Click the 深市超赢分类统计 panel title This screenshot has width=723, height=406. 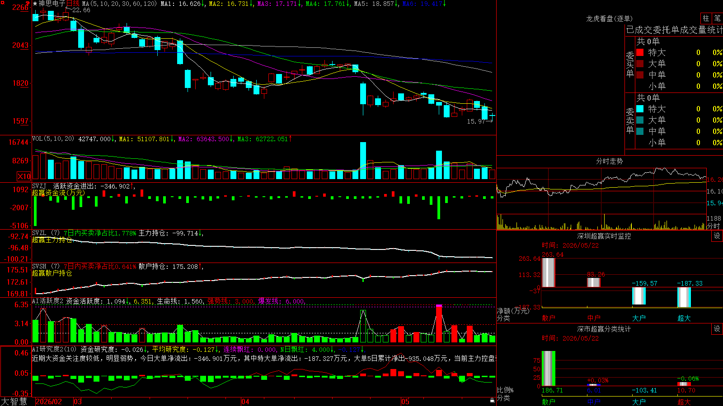pyautogui.click(x=604, y=329)
